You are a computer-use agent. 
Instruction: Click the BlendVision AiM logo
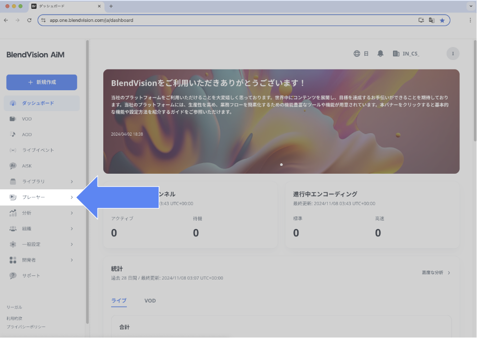pos(35,55)
